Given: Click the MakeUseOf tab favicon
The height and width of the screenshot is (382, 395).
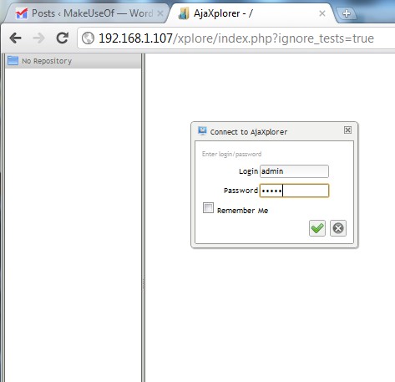Looking at the screenshot, I should (x=22, y=13).
